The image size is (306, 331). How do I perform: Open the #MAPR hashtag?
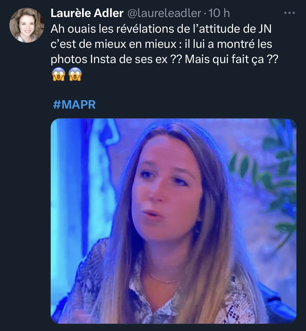[x=74, y=105]
